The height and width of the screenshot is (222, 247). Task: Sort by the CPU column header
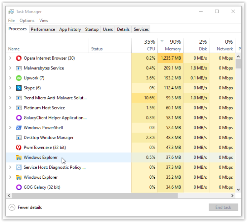click(x=145, y=46)
